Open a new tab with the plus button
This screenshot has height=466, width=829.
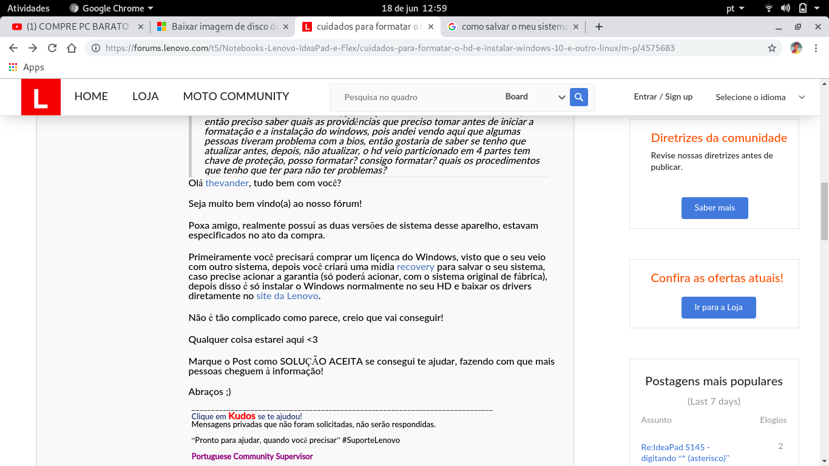pos(599,27)
